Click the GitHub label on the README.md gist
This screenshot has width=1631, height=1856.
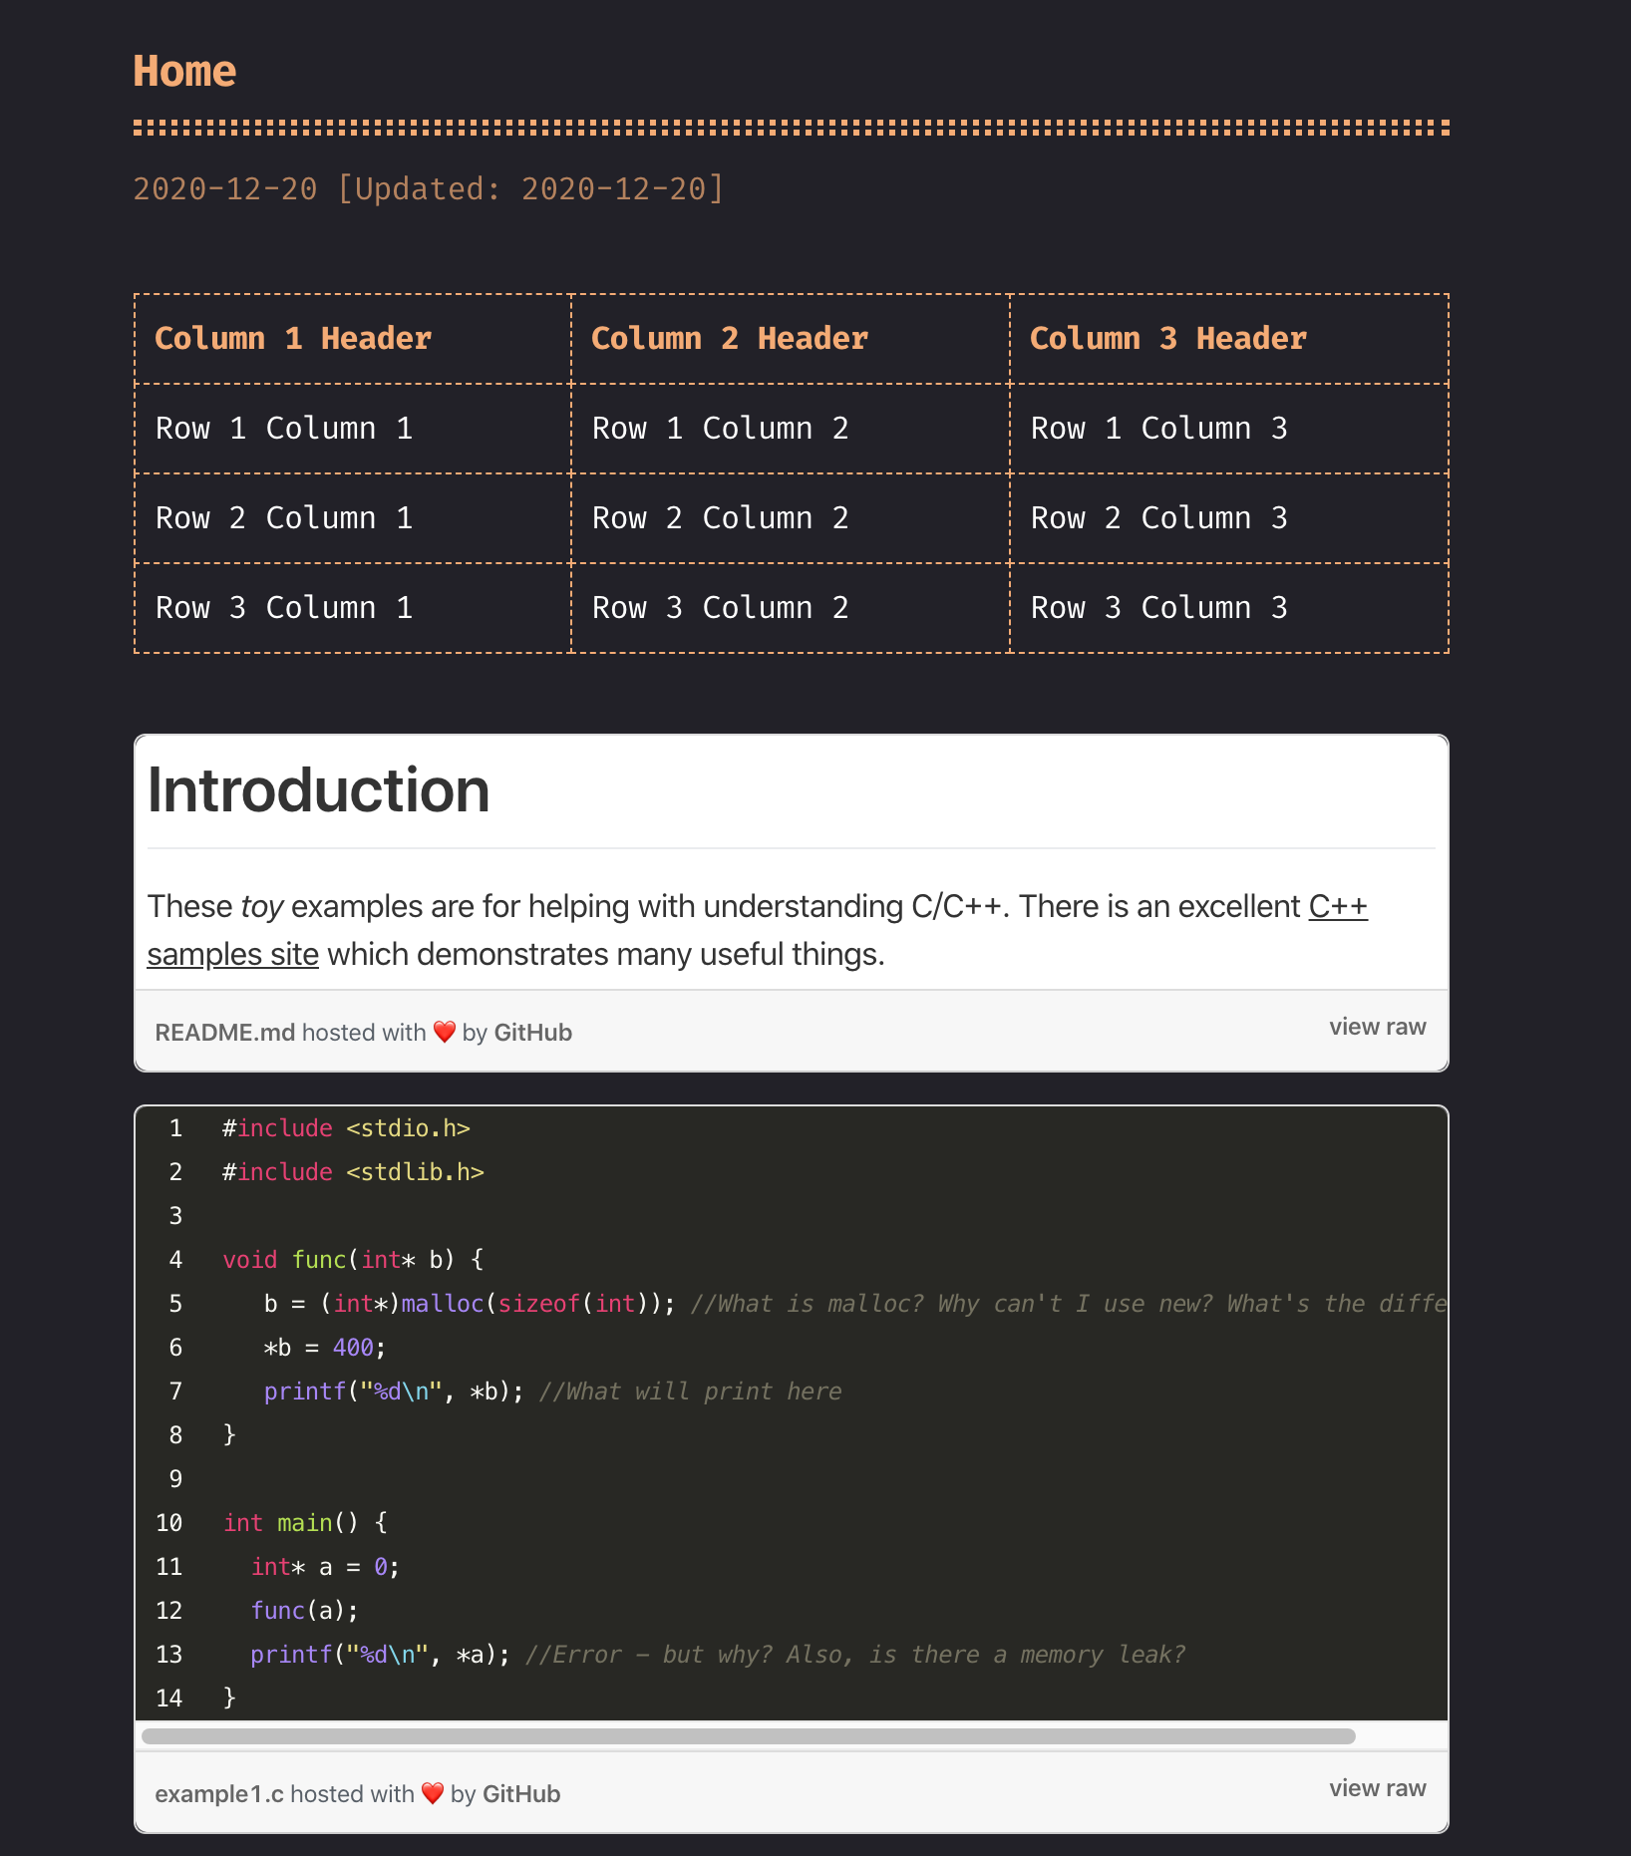532,1032
